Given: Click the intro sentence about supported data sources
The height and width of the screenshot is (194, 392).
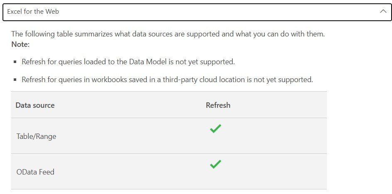Looking at the screenshot, I should pyautogui.click(x=168, y=34).
